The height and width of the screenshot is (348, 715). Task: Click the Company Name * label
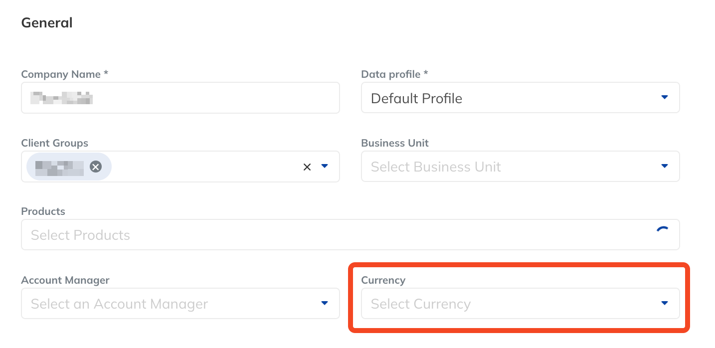click(65, 74)
